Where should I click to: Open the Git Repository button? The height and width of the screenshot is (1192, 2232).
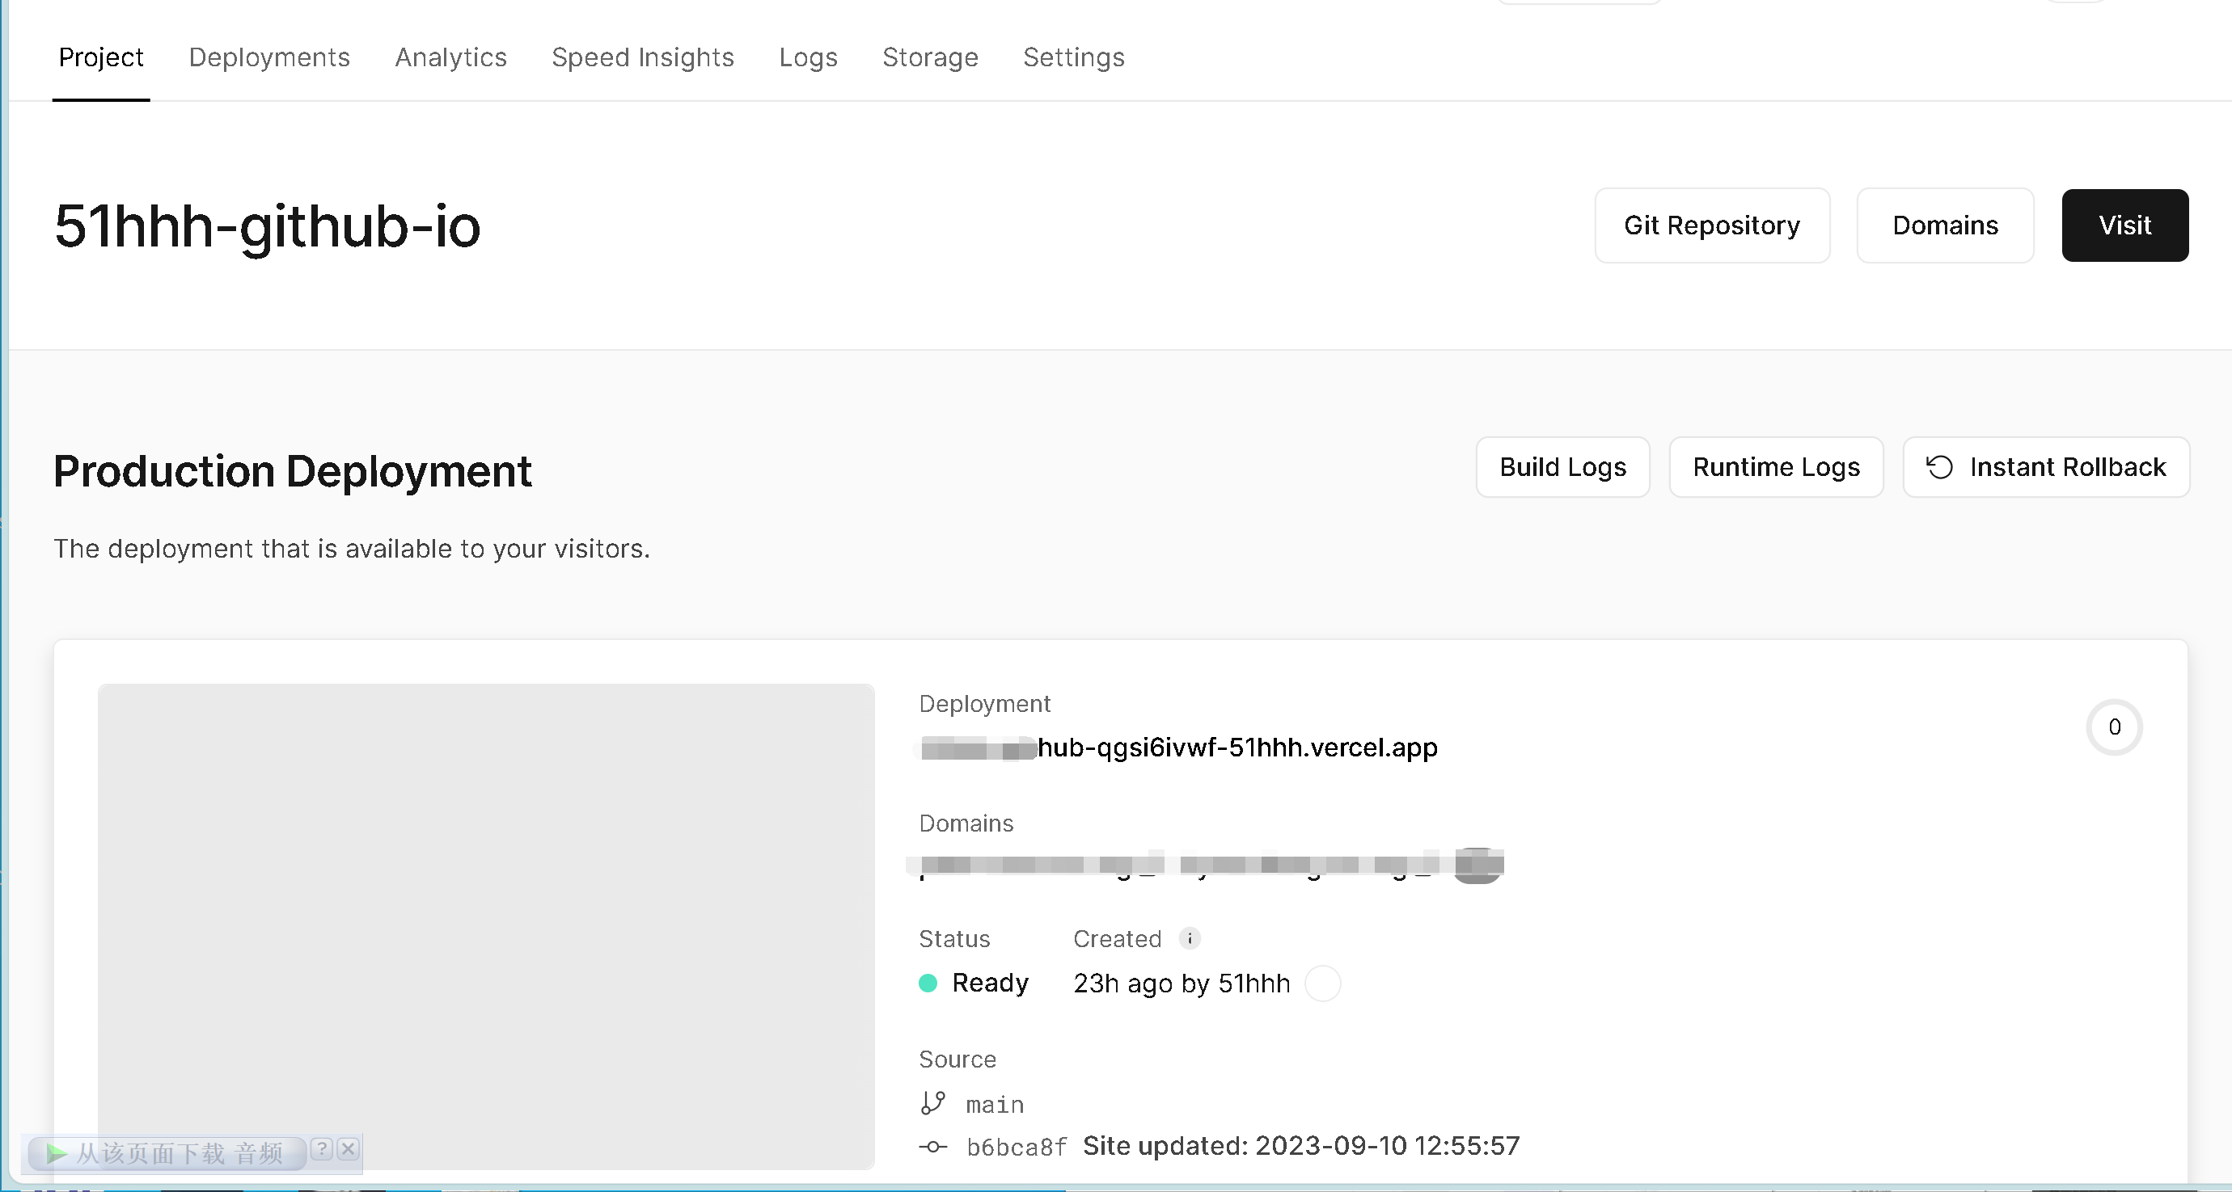click(x=1711, y=225)
